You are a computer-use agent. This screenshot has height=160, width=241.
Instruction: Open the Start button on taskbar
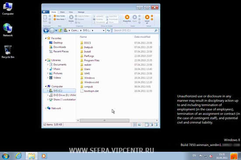[x=6, y=156]
